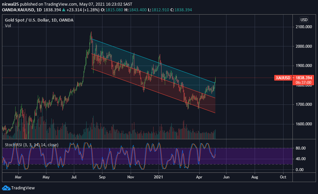318x194 pixels.
Task: Click the 2021 label on time axis
Action: pyautogui.click(x=159, y=177)
